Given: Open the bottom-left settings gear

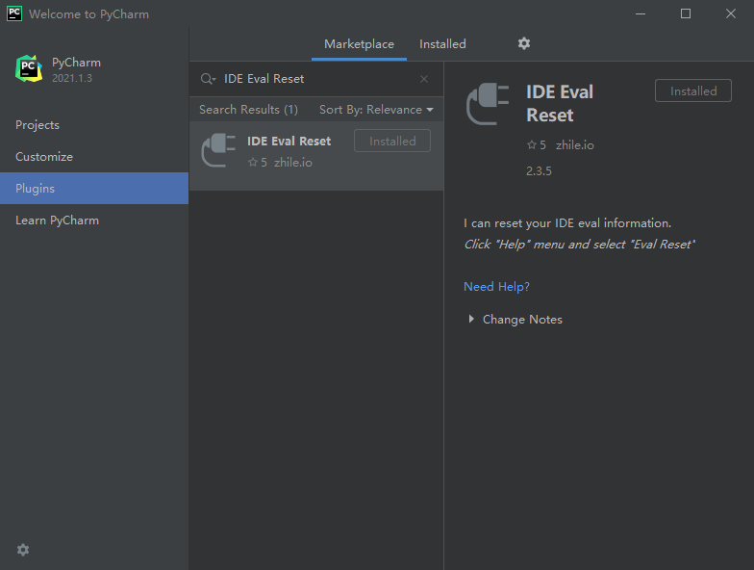Looking at the screenshot, I should point(23,550).
